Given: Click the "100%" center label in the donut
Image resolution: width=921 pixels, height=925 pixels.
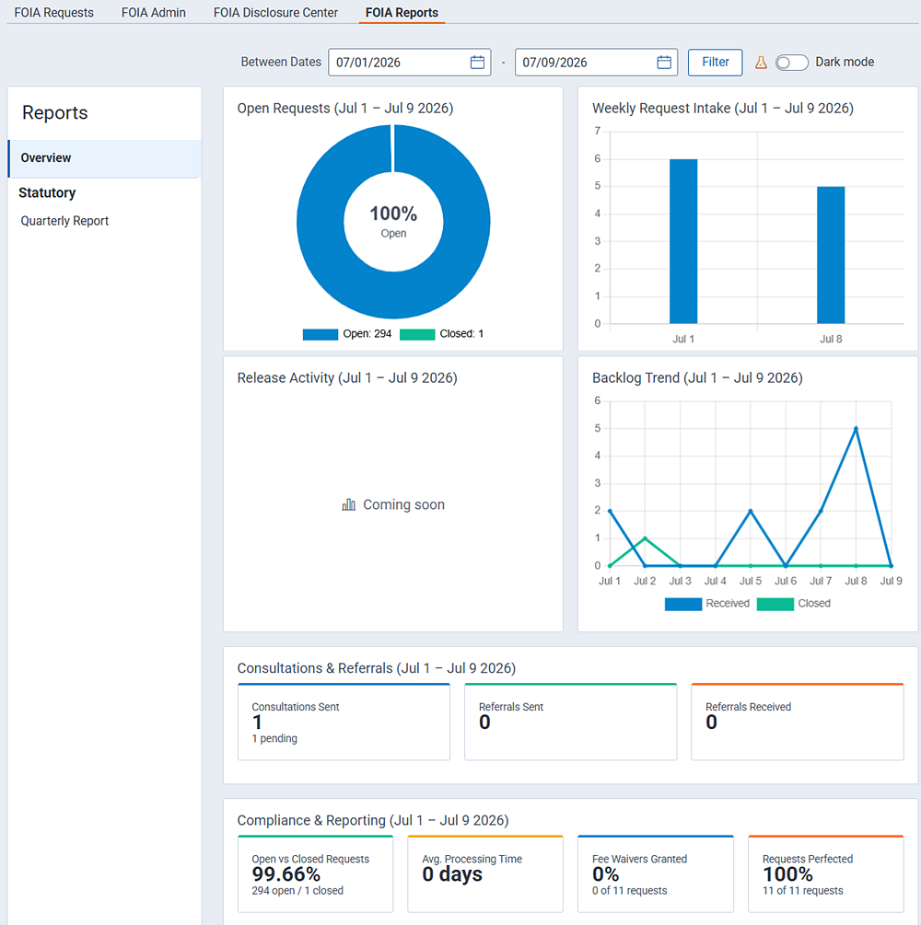Looking at the screenshot, I should point(393,214).
